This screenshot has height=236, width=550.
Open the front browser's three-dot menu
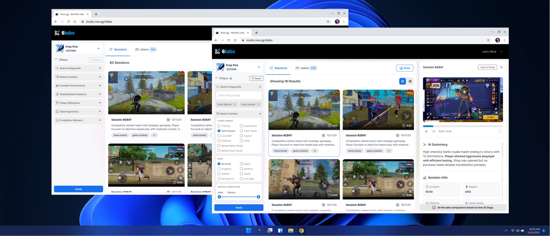tap(504, 40)
